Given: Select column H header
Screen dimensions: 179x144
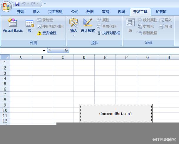Looking at the screenshot, I should tap(168, 57).
